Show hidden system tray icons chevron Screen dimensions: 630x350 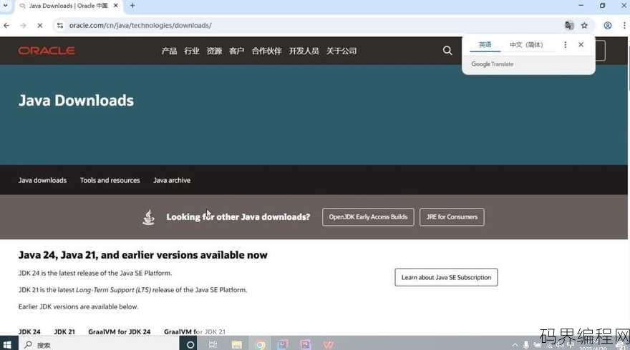[515, 345]
